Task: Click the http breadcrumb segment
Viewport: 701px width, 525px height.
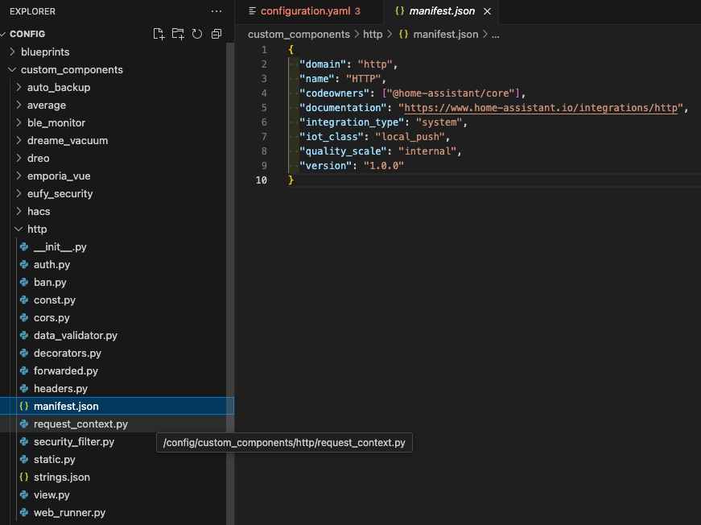Action: point(373,35)
